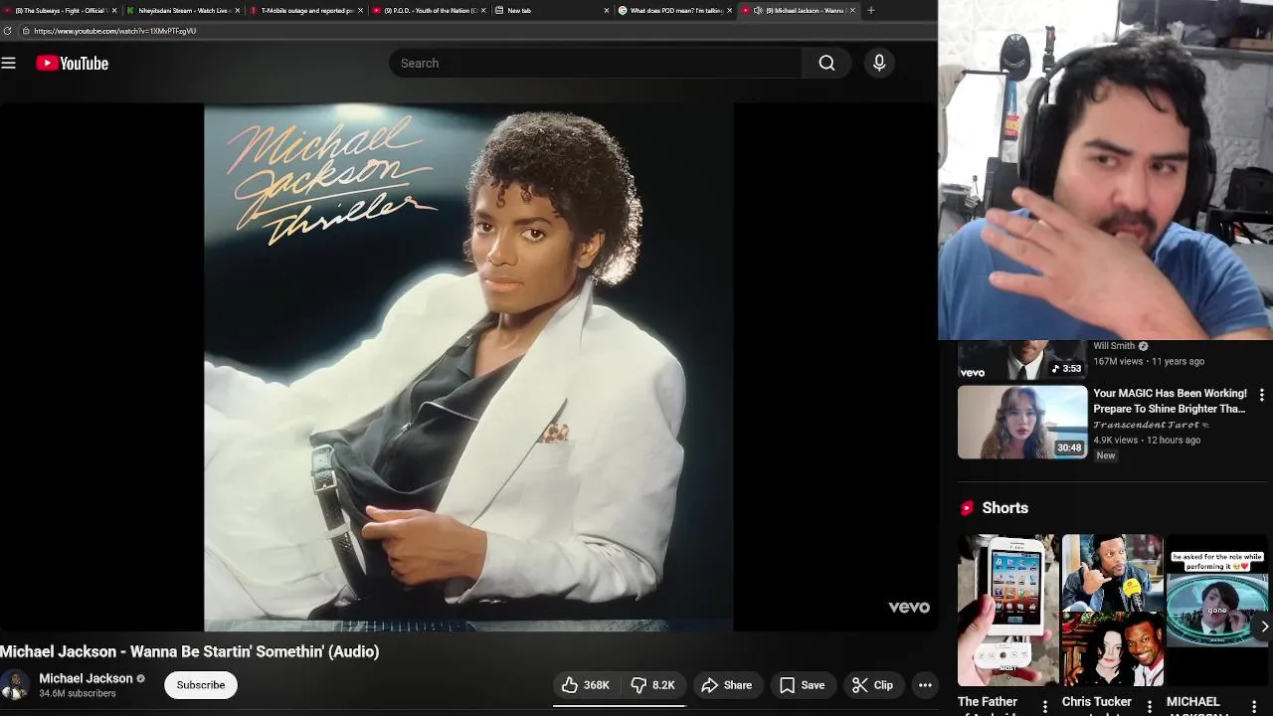Switch to the T-Mobile outage tab
The image size is (1273, 716).
point(305,10)
